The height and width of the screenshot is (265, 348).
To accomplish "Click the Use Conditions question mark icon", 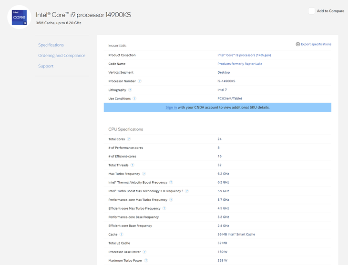I will (134, 99).
